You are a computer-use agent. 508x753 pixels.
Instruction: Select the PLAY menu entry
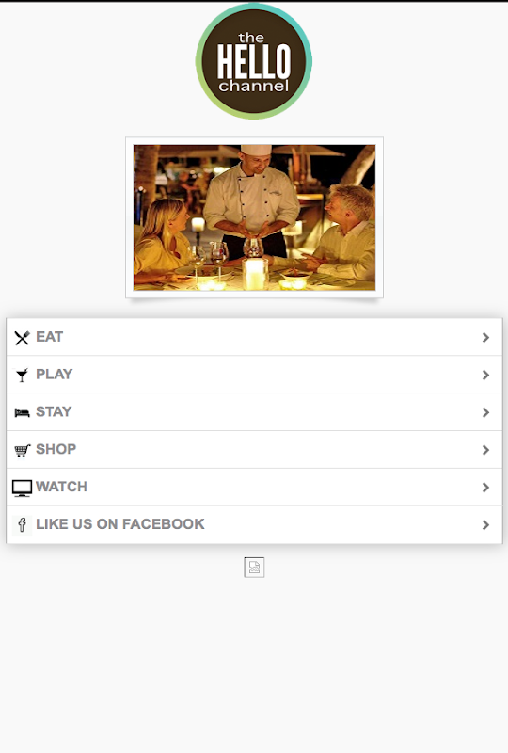255,375
